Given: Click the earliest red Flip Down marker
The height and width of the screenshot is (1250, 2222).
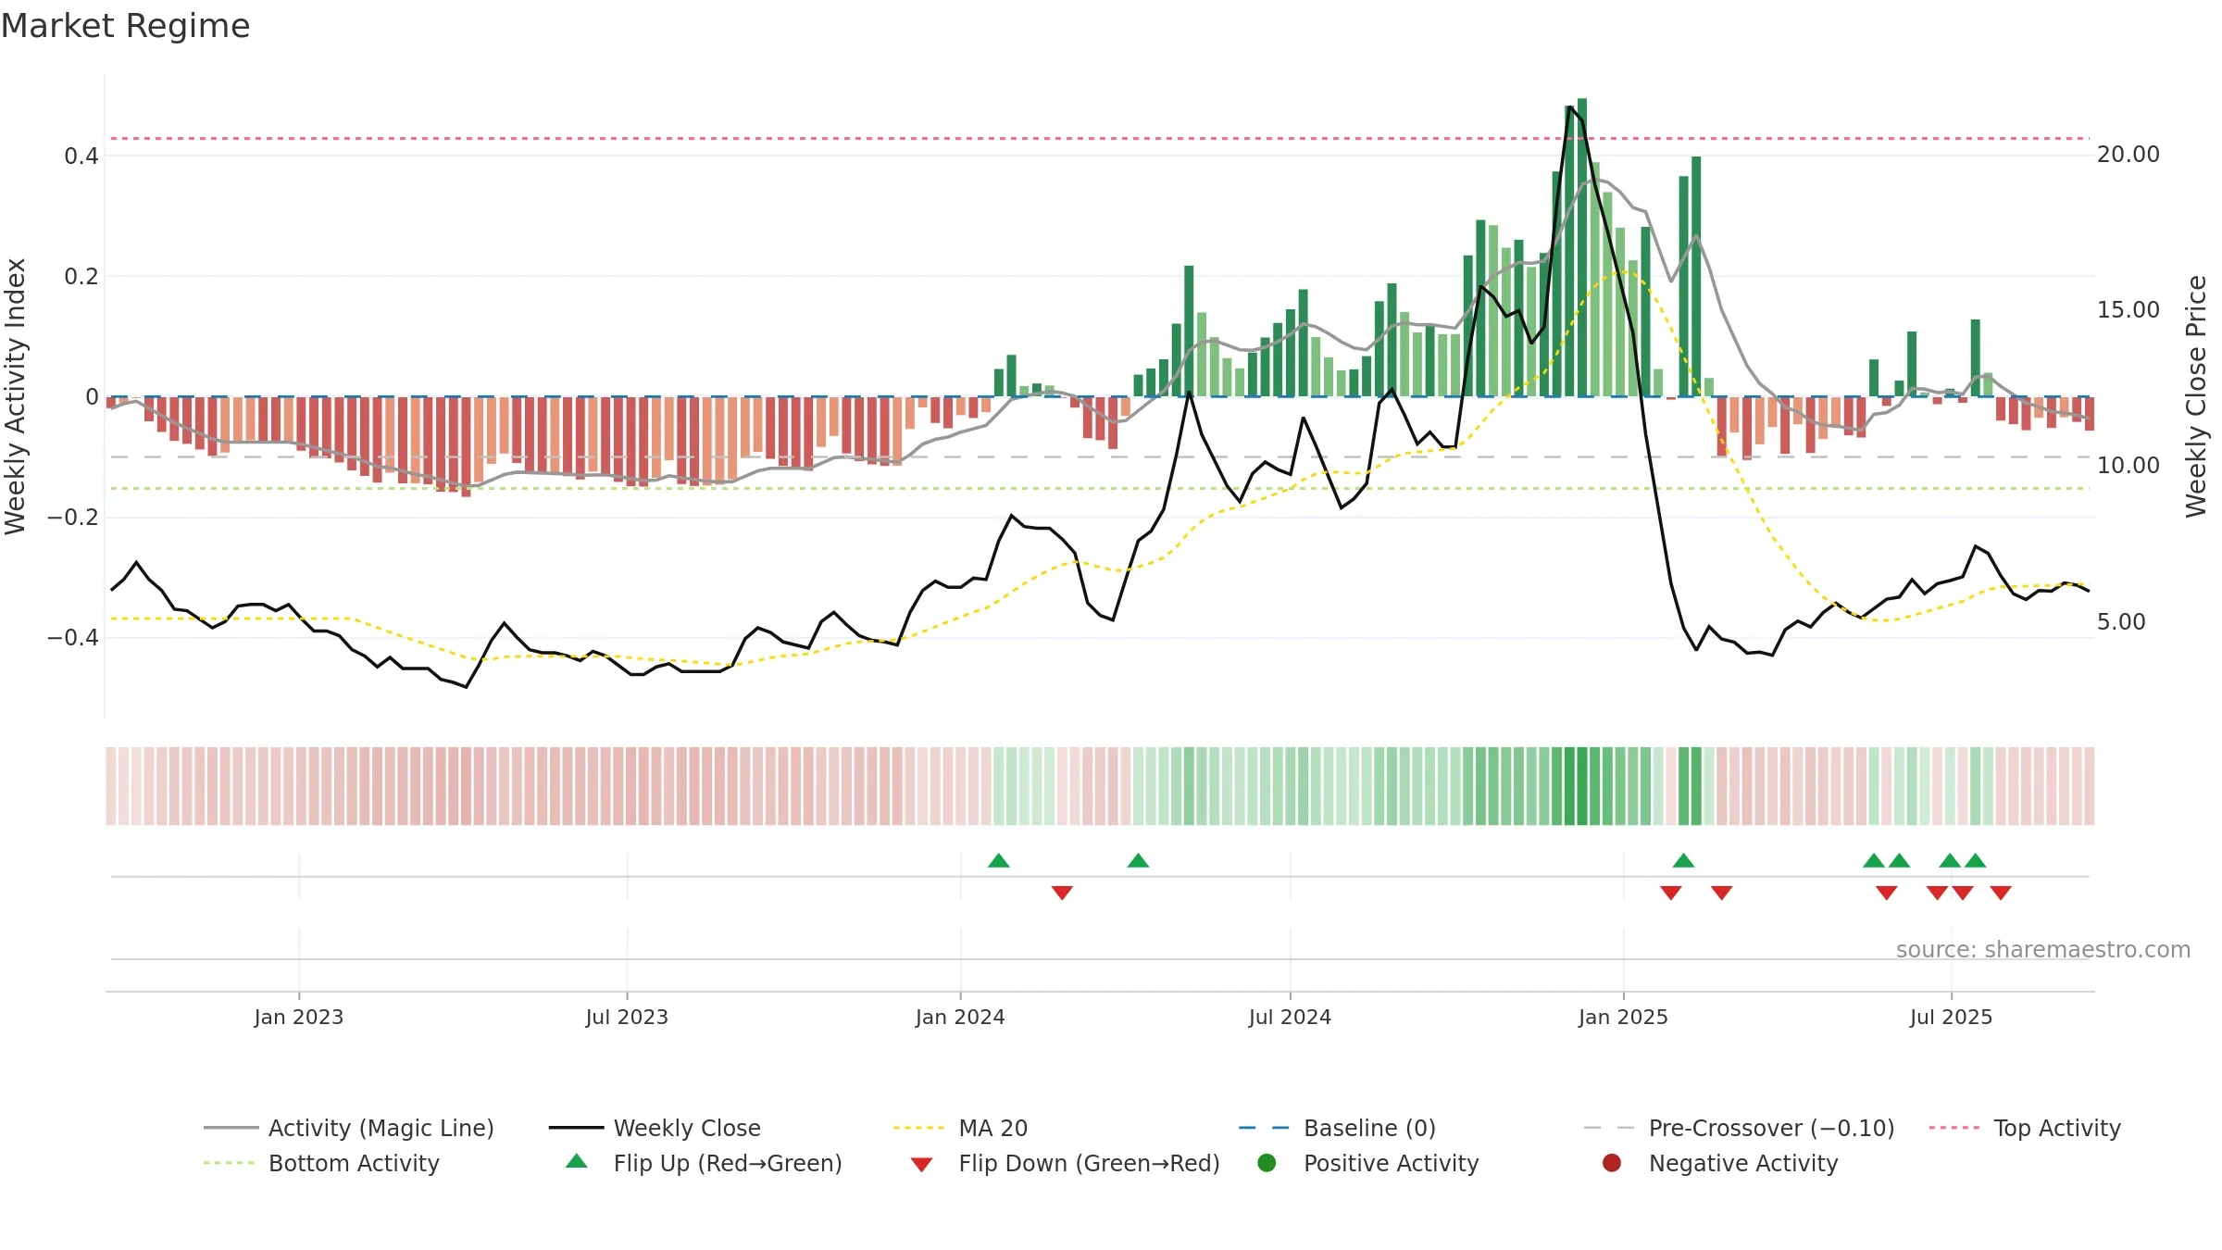Looking at the screenshot, I should click(x=1062, y=893).
